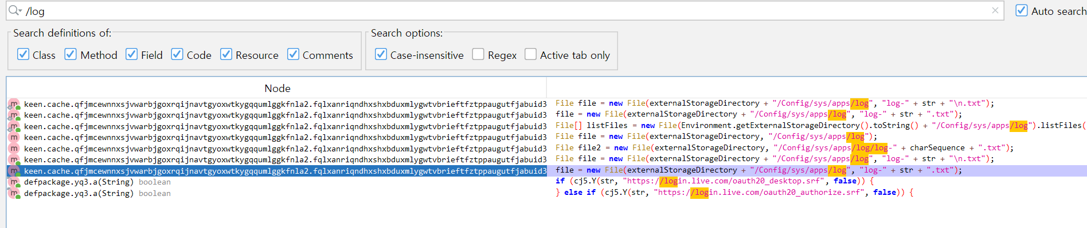
Task: Clear the search field with the X icon
Action: click(x=995, y=10)
